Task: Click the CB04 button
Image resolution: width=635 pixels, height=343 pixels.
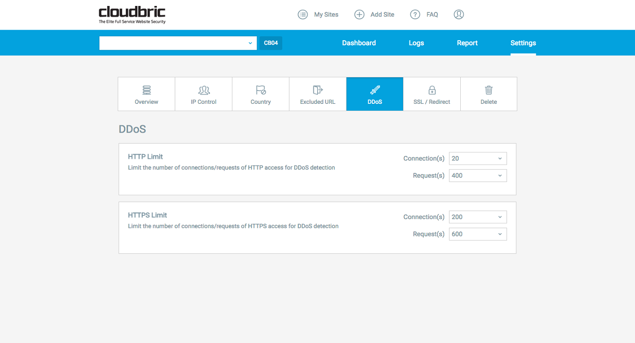Action: coord(271,43)
